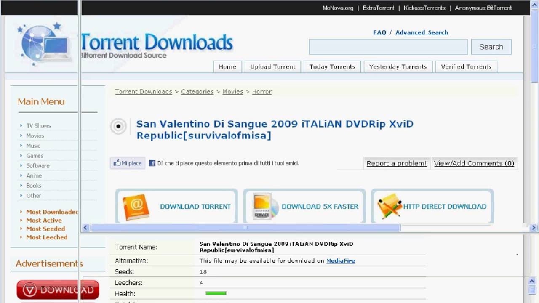539x303 pixels.
Task: Click the vertical page scrollbar thumb
Action: click(534, 45)
